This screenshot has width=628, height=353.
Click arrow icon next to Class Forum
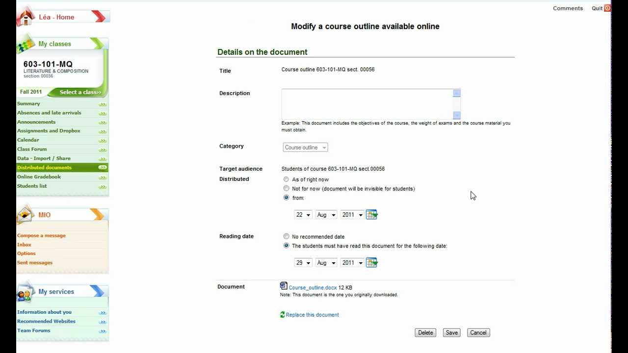point(102,150)
